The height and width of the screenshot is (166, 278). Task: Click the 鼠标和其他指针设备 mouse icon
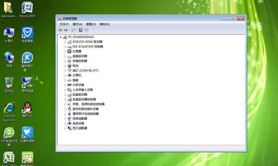(x=69, y=109)
